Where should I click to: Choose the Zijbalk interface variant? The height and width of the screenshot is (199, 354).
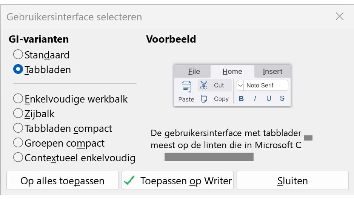click(x=18, y=113)
